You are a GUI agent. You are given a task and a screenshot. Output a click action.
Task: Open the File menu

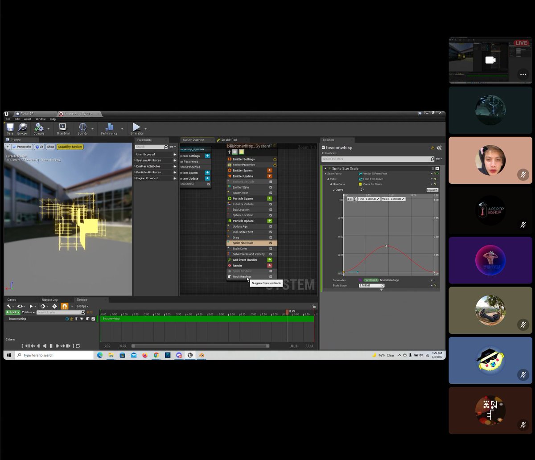coord(8,119)
